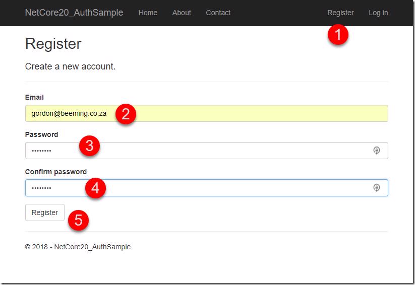Viewport: 415px width, 285px height.
Task: Click the '© 2018 - NetCore20_AuthSample' footer text
Action: (x=78, y=247)
